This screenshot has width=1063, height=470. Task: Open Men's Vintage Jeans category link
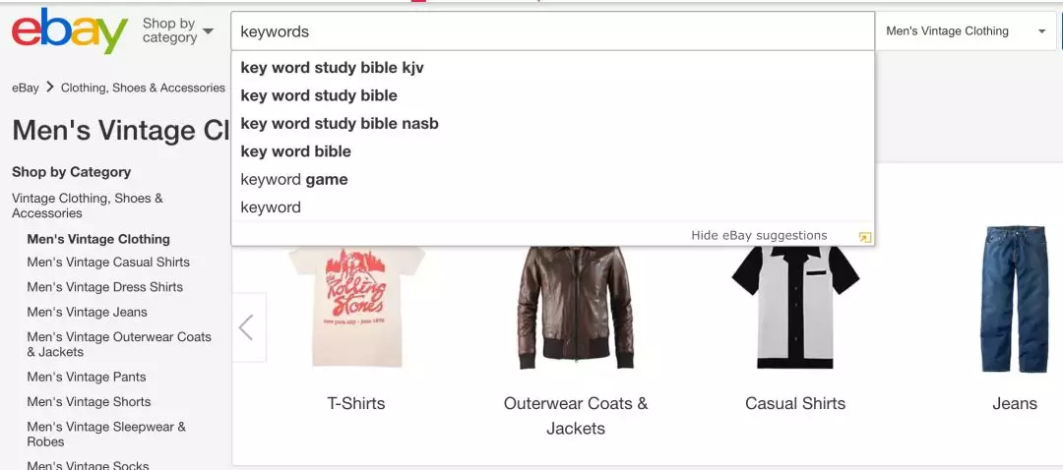coord(87,313)
